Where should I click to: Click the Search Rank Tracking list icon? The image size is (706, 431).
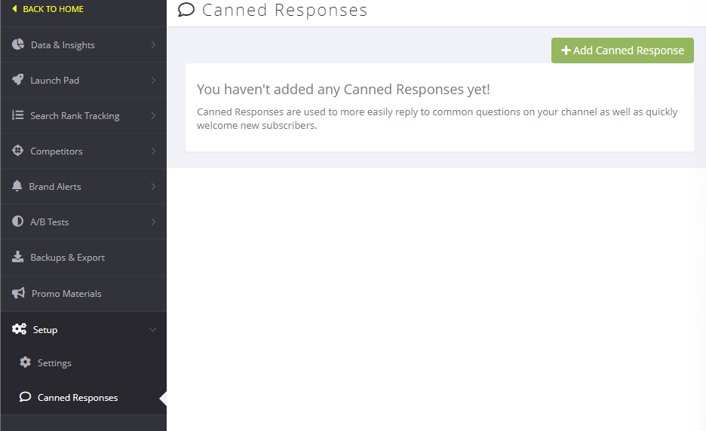(18, 115)
